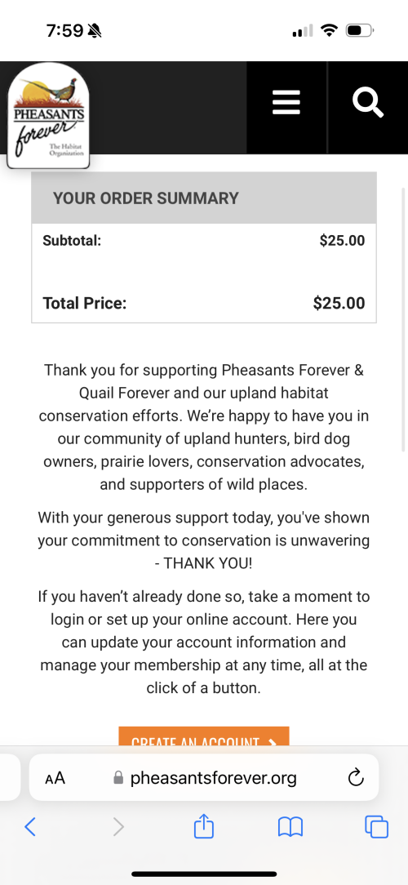Go back with Safari back arrow
Image resolution: width=408 pixels, height=885 pixels.
click(30, 827)
